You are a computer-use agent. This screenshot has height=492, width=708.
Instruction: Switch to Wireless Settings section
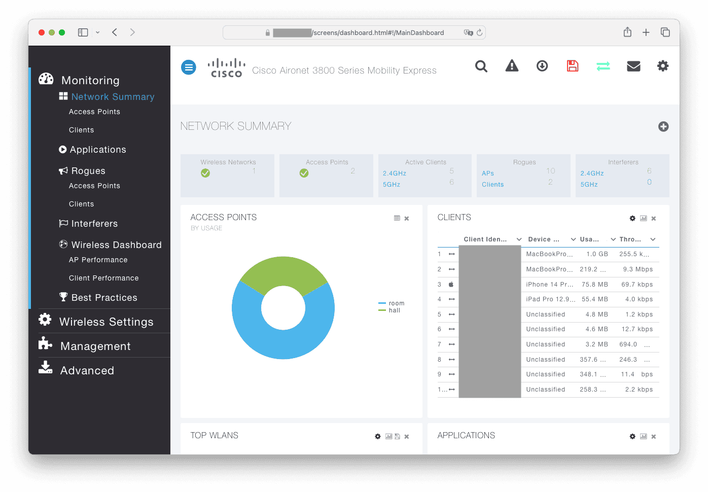click(106, 322)
